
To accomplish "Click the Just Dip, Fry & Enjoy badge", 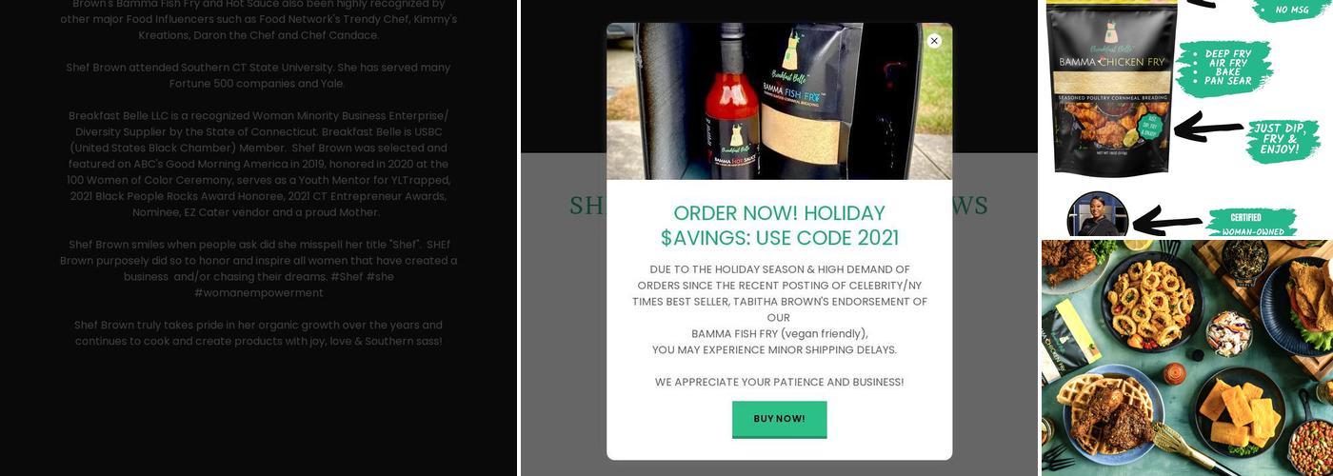I will 1283,140.
